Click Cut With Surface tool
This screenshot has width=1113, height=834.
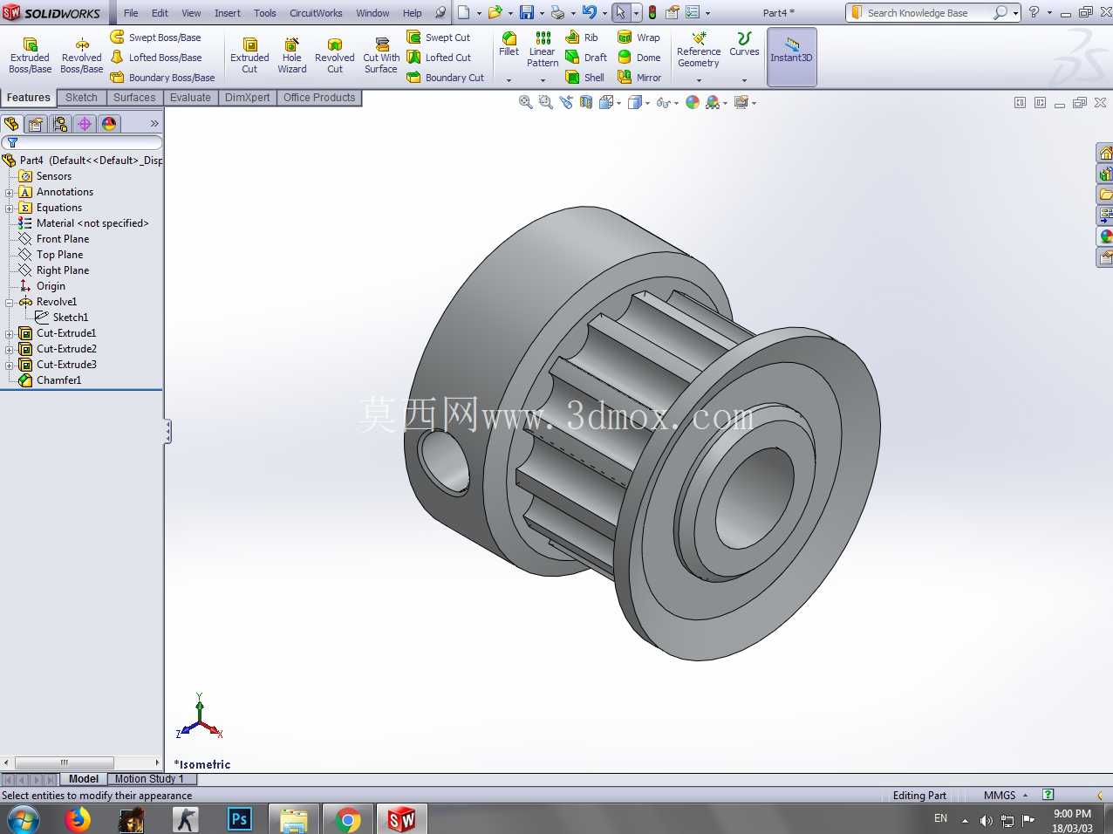click(381, 56)
